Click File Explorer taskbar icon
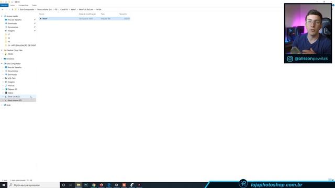This screenshot has height=188, width=335. [x=79, y=185]
